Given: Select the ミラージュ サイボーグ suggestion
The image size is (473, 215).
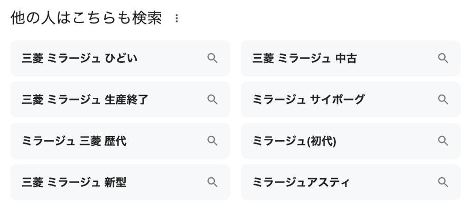Looking at the screenshot, I should (x=308, y=100).
